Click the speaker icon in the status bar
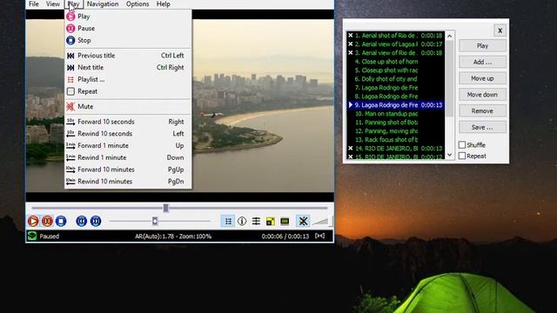This screenshot has height=313, width=557. pyautogui.click(x=319, y=236)
